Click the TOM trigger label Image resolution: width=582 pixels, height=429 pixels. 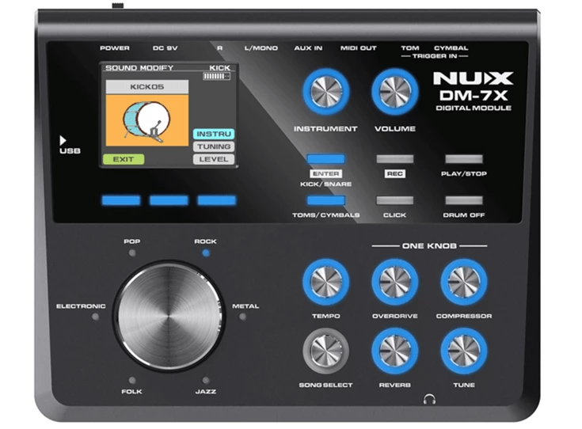click(x=410, y=48)
